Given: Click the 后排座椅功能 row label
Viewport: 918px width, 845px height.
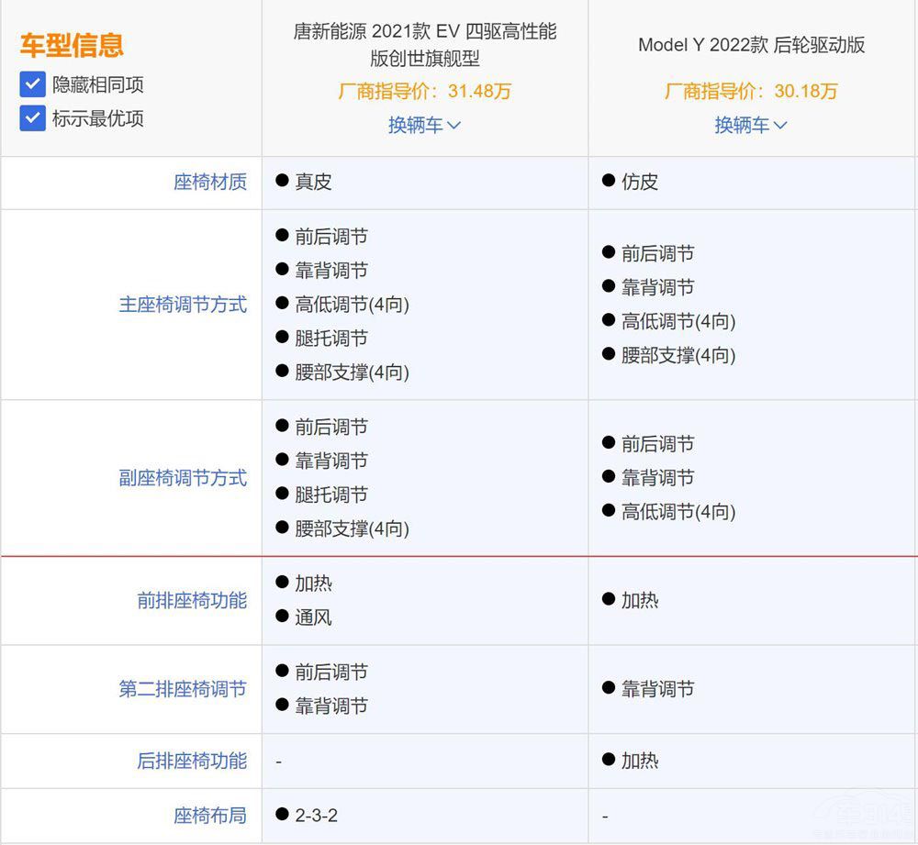Looking at the screenshot, I should pos(192,761).
